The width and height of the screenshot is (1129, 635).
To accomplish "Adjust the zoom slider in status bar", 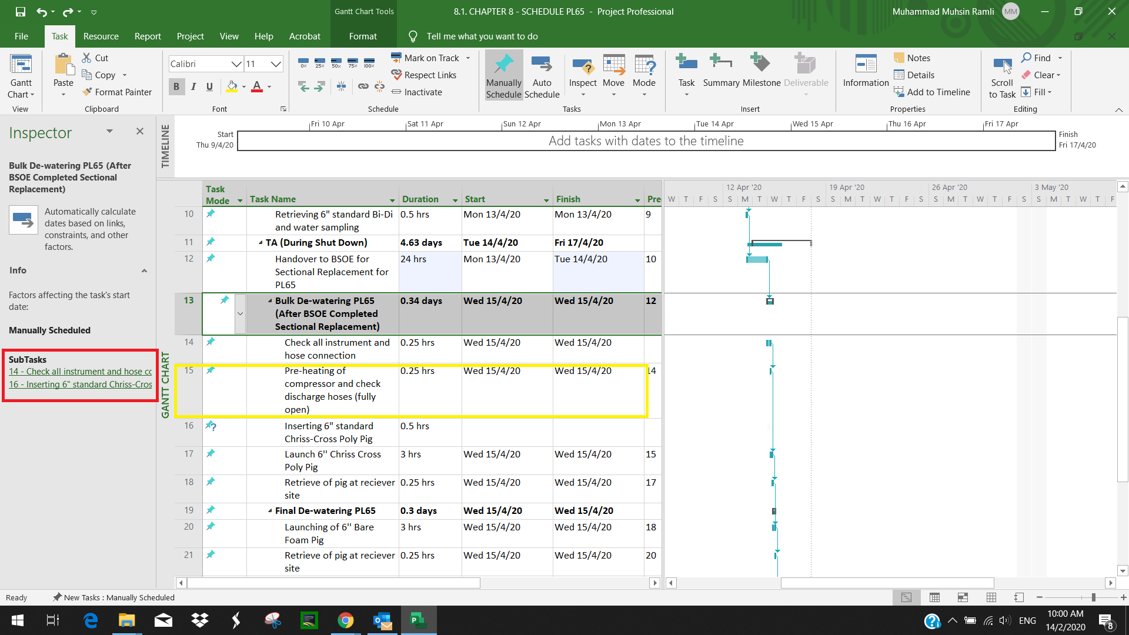I will (1094, 597).
